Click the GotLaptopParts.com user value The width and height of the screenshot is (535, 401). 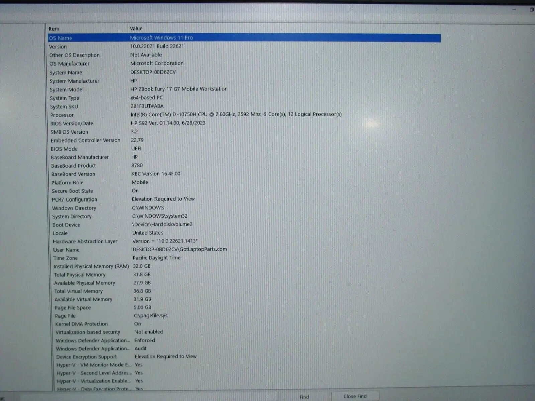[180, 249]
